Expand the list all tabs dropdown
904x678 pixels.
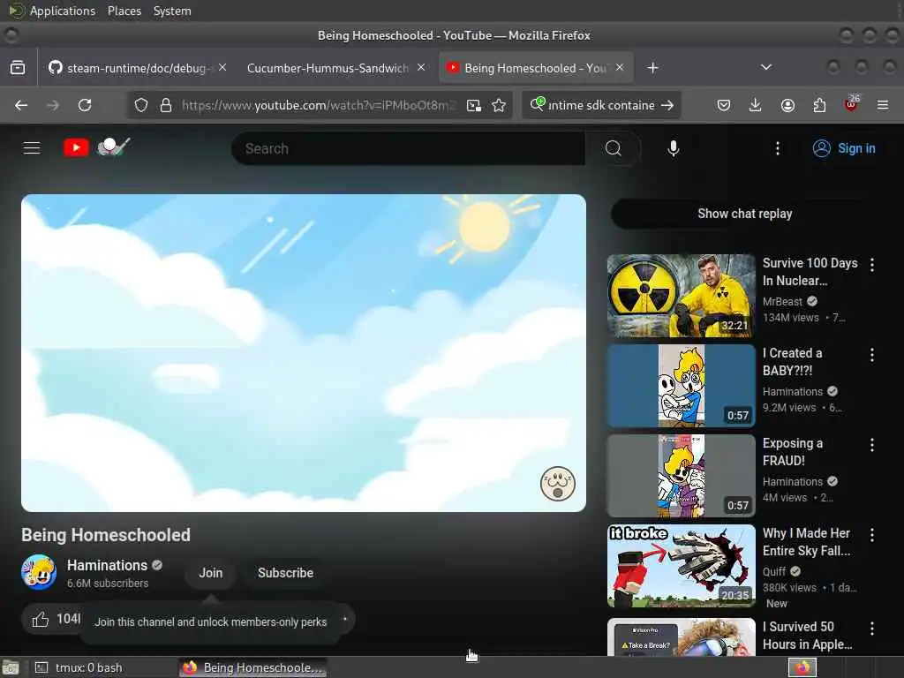pyautogui.click(x=765, y=67)
